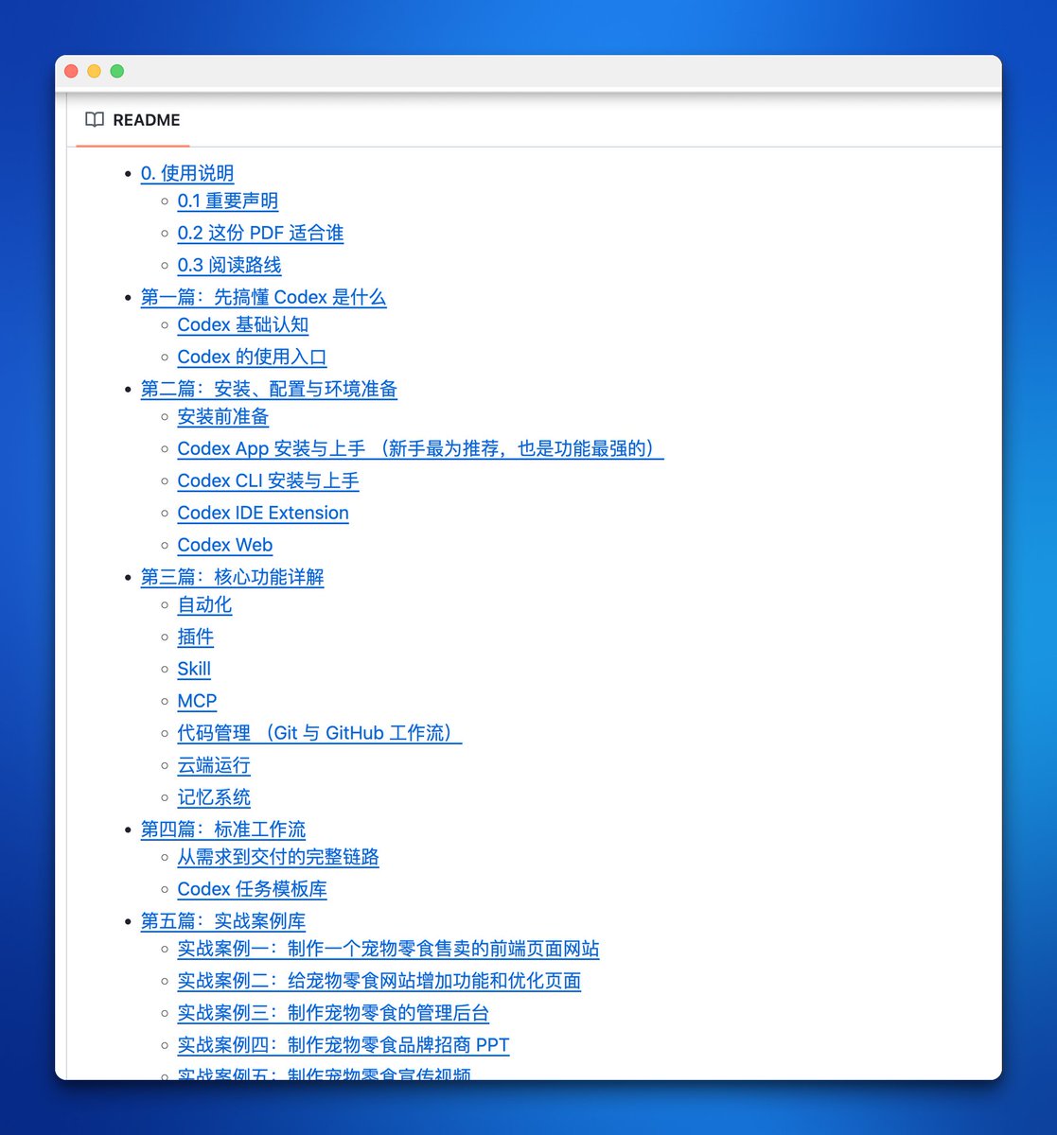Open 'Codex 的使用入口' link
This screenshot has height=1135, width=1057.
[x=252, y=357]
